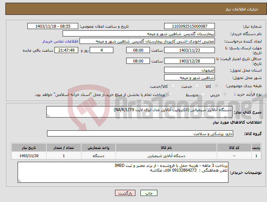The width and height of the screenshot is (267, 202).
Task: Click the شماره نیاز field 1103092515000087
Action: pyautogui.click(x=190, y=26)
